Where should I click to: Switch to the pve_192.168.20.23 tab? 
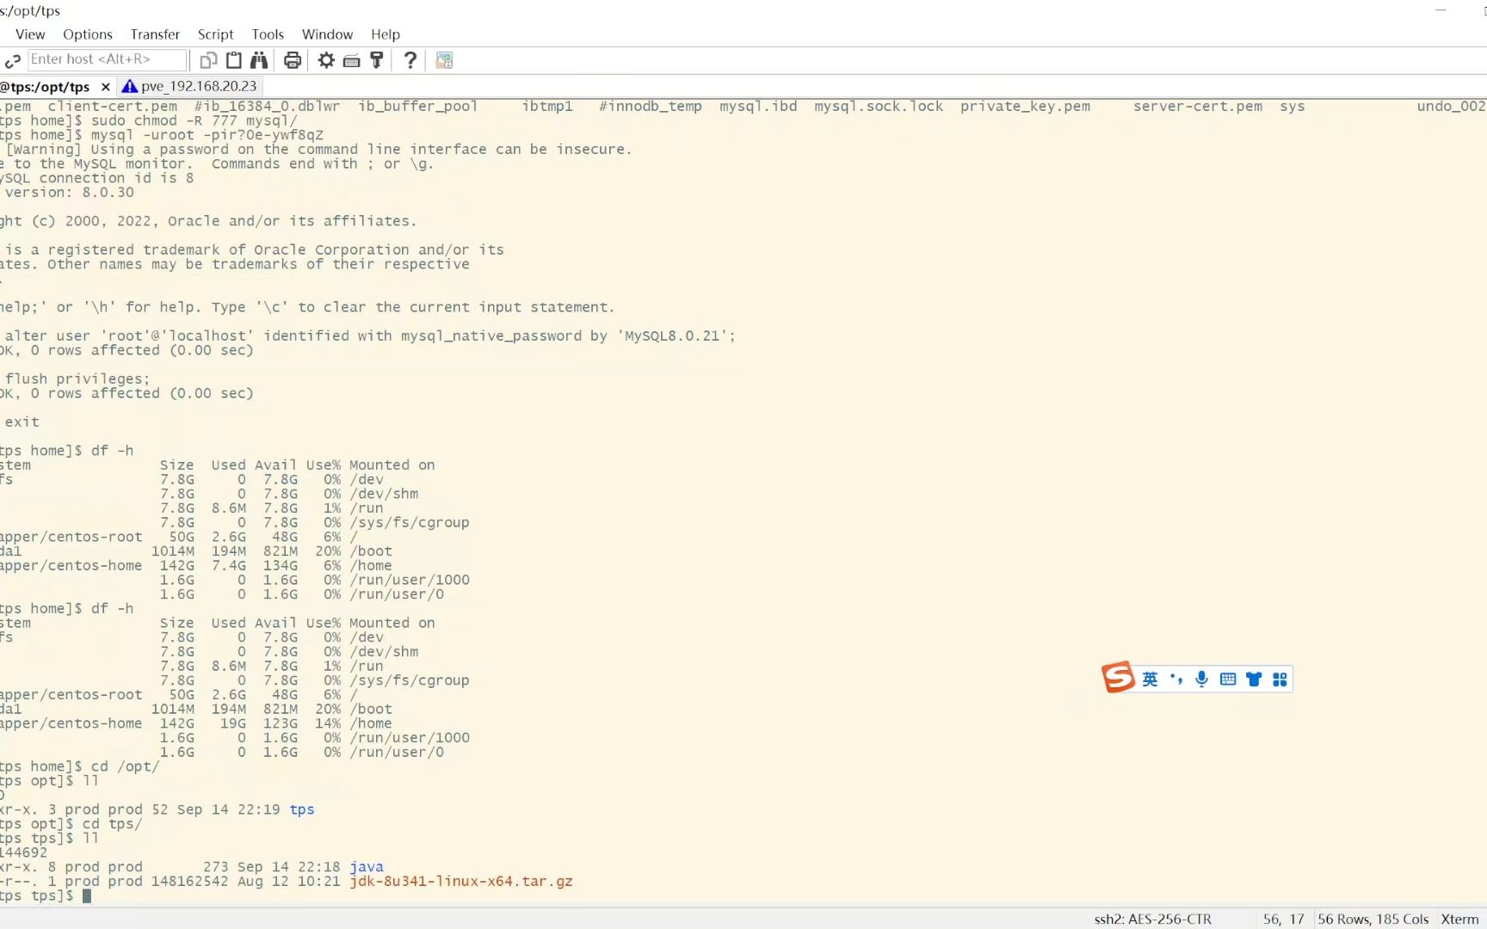191,86
